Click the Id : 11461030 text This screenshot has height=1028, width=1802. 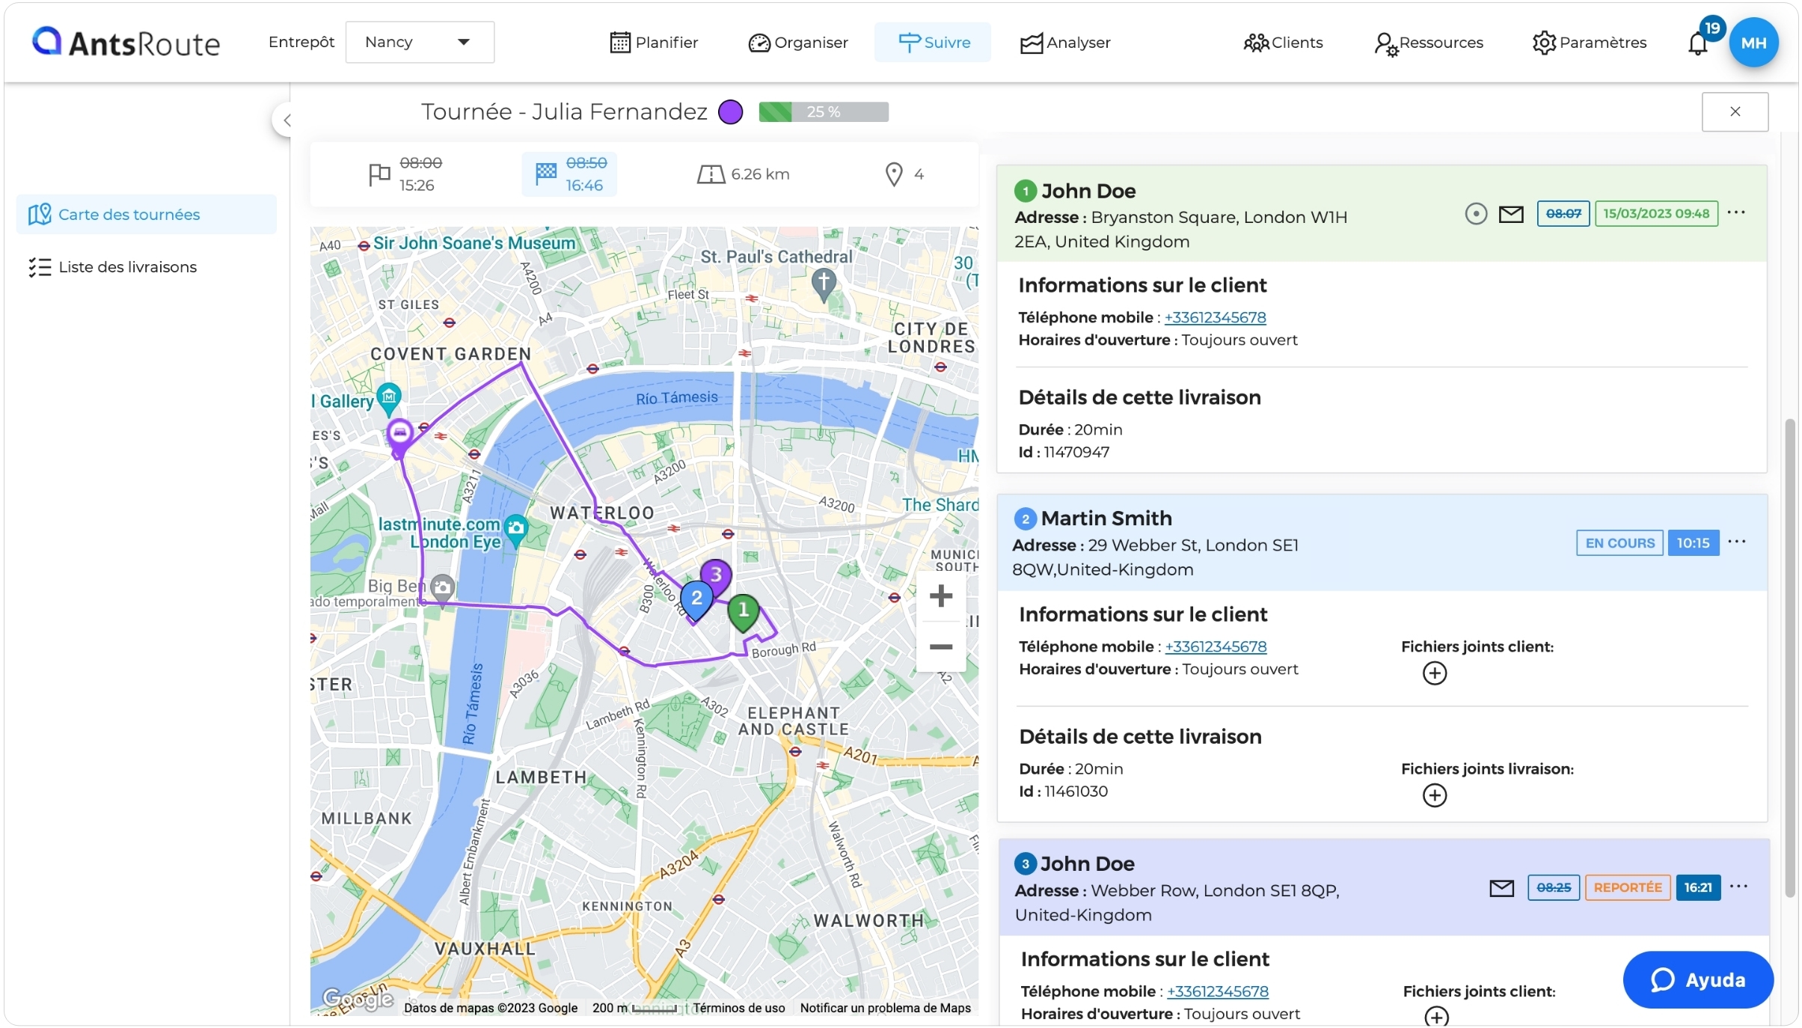point(1063,792)
